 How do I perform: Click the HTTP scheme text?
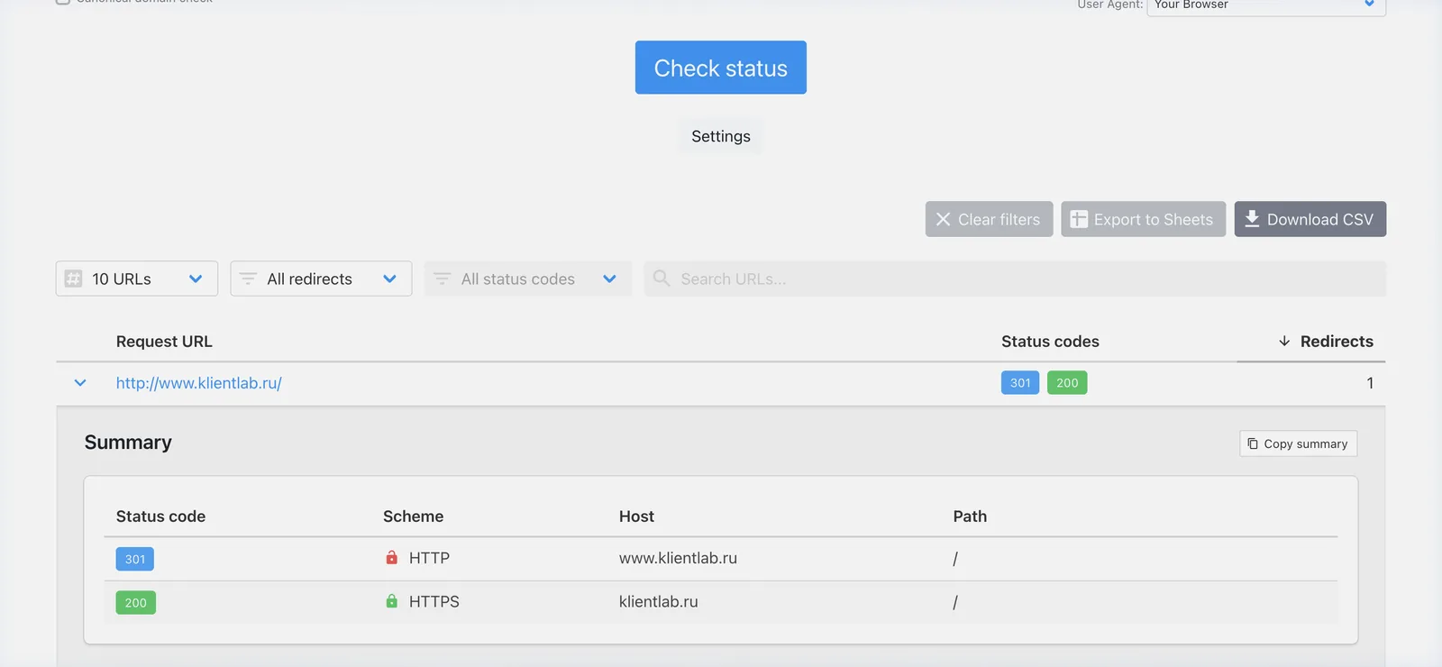click(x=429, y=558)
